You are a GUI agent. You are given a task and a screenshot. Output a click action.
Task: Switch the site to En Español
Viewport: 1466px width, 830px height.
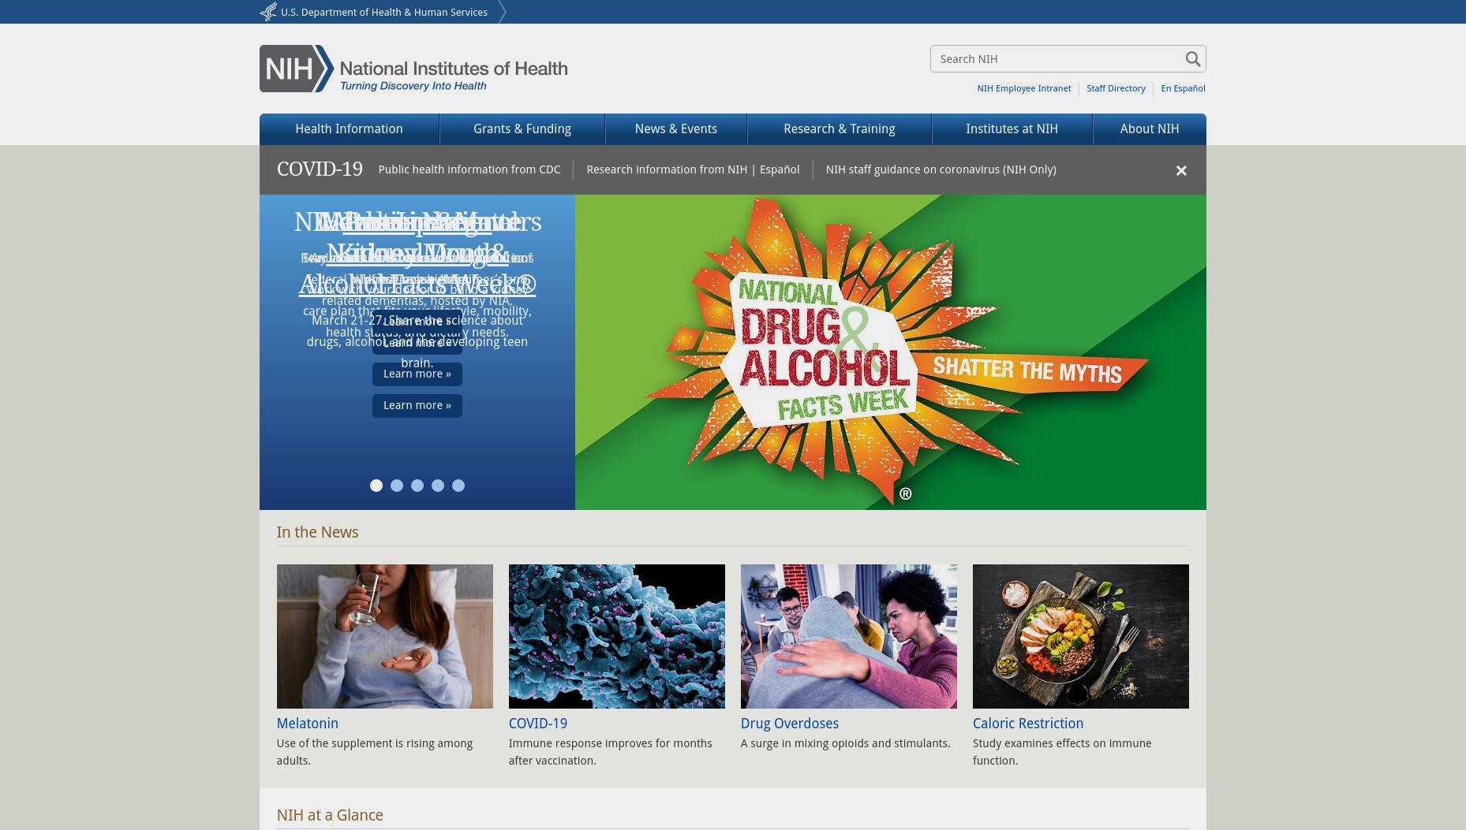click(x=1183, y=88)
